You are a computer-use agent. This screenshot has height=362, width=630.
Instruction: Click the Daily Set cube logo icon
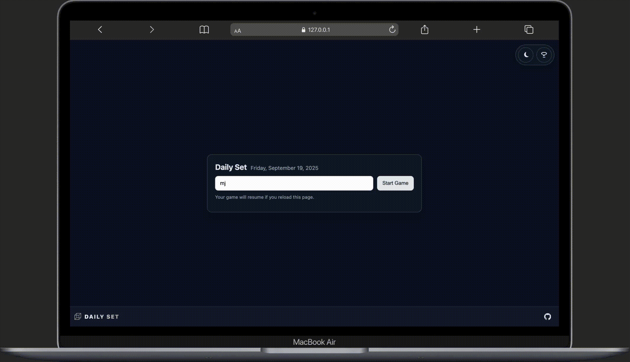77,316
